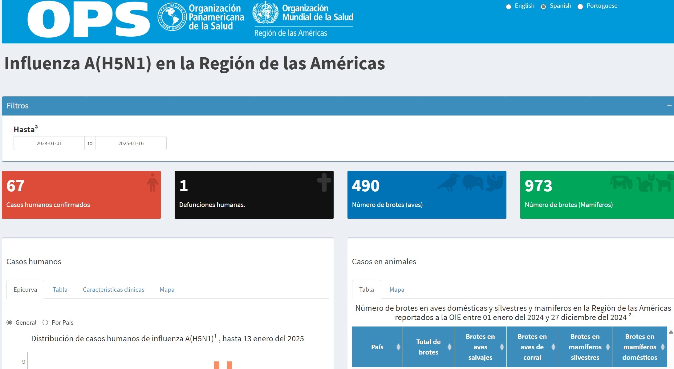Viewport: 674px width, 369px height.
Task: Select the Por País radio option
Action: click(45, 322)
